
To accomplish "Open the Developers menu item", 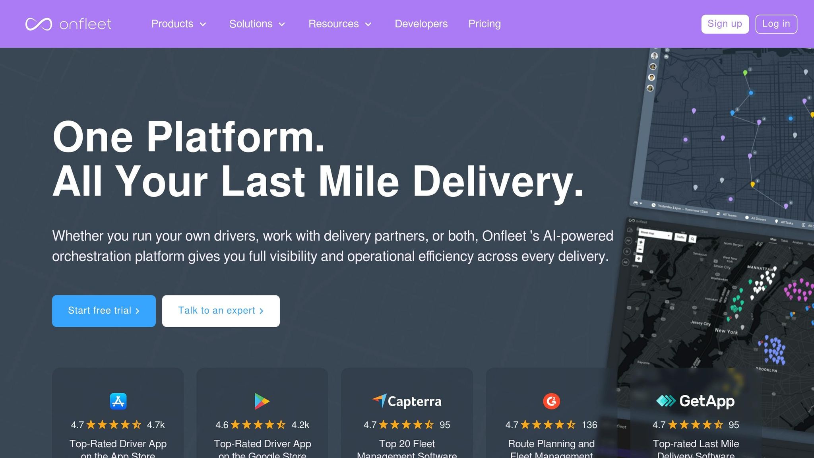I will coord(421,24).
